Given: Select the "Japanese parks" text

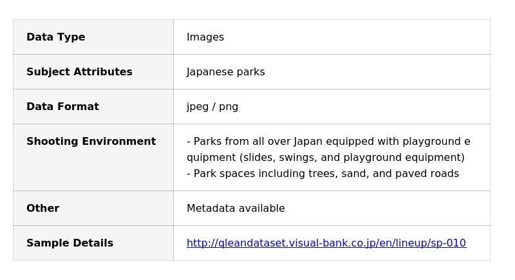Looking at the screenshot, I should [225, 72].
